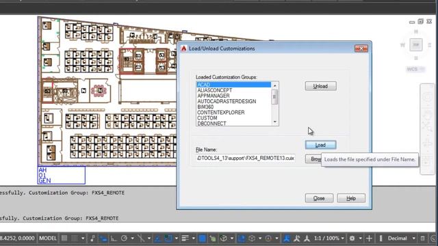This screenshot has width=438, height=246.
Task: Click the Unload button
Action: click(321, 86)
